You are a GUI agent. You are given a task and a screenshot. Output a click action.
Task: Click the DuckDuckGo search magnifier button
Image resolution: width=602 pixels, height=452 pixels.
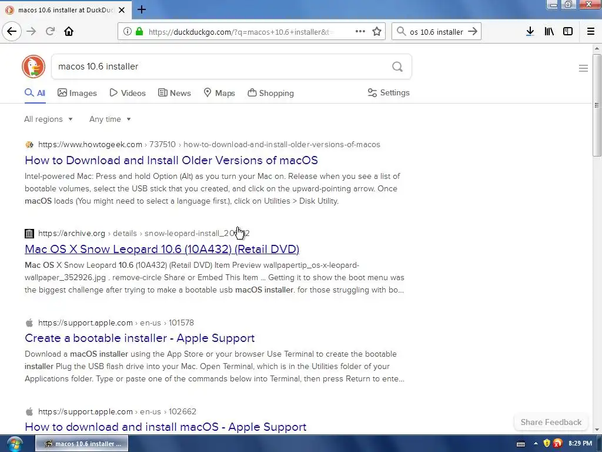(x=397, y=67)
